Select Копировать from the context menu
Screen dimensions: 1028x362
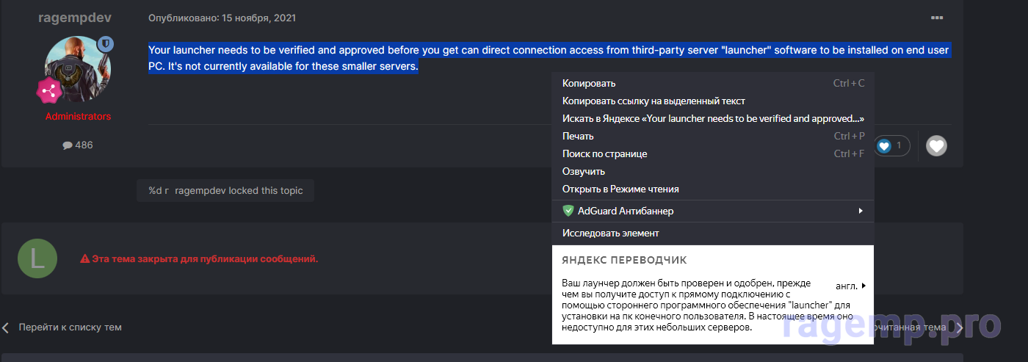[x=589, y=83]
